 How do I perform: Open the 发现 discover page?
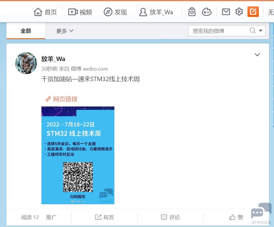click(x=115, y=12)
